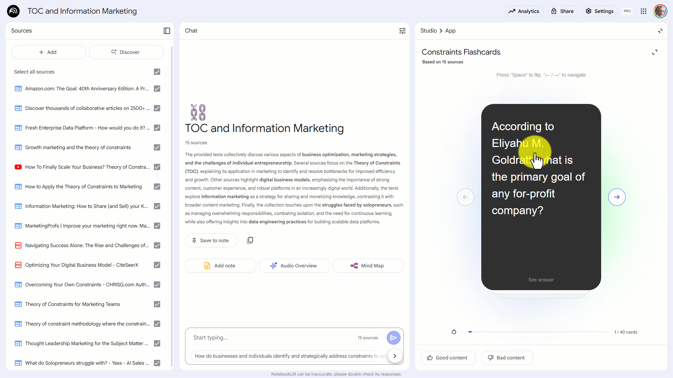Open the Settings menu

click(600, 11)
